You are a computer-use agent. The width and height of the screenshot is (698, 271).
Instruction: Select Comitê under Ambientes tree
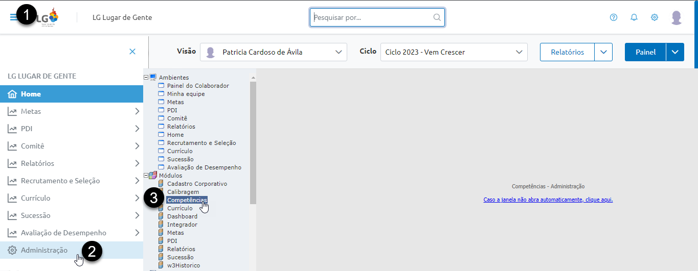[x=177, y=118]
